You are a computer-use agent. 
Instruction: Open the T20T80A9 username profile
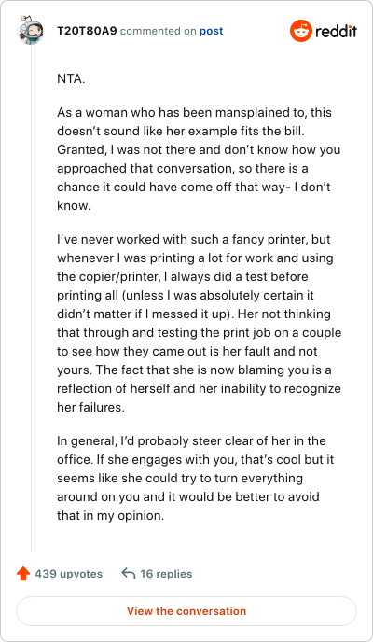pyautogui.click(x=87, y=31)
